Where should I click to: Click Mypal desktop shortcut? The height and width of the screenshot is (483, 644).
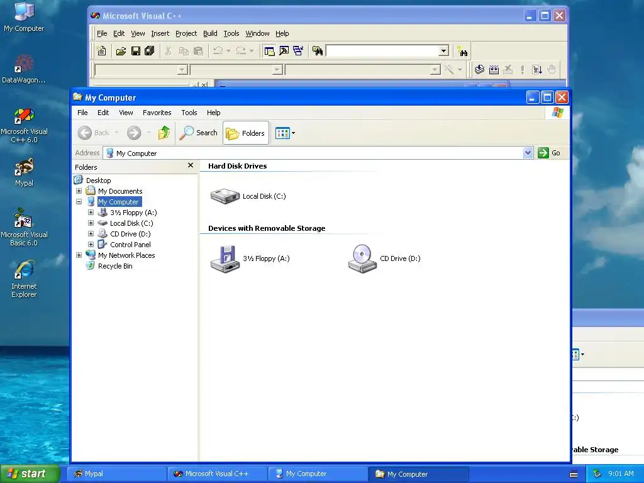(x=24, y=172)
